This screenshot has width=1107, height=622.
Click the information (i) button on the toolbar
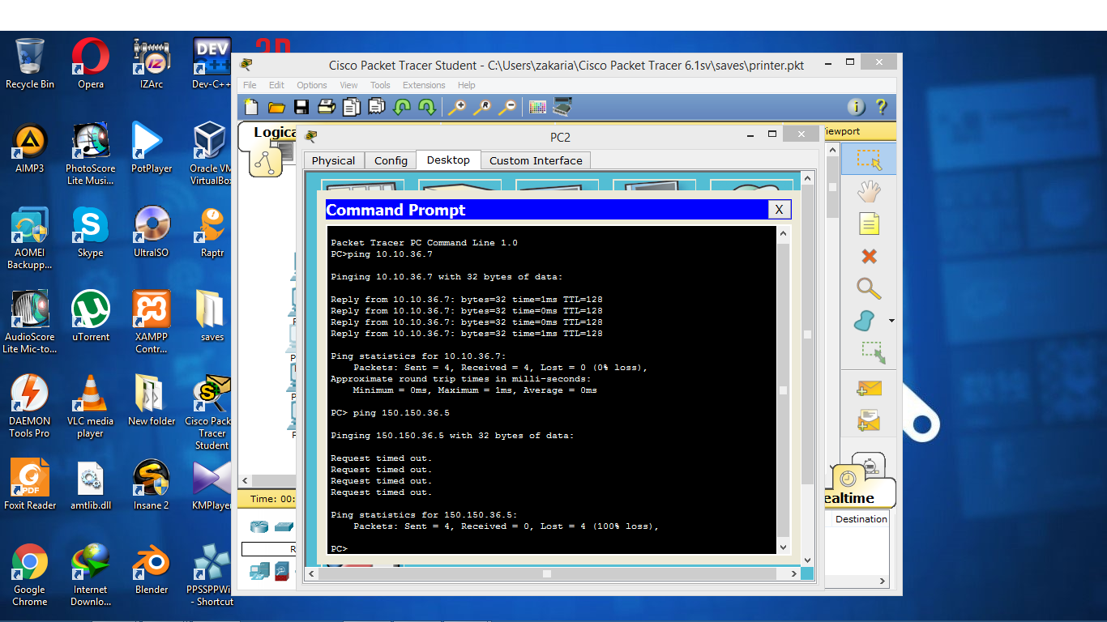pyautogui.click(x=857, y=106)
